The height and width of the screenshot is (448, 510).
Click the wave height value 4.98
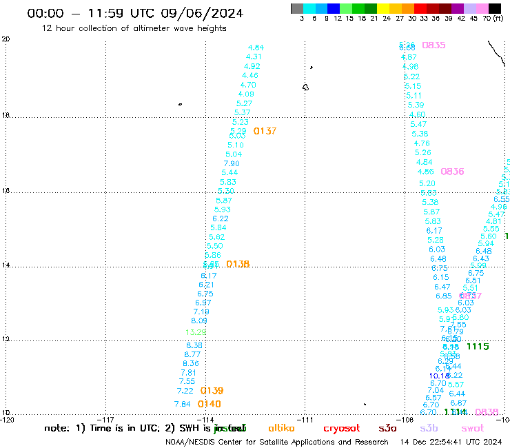[x=411, y=67]
